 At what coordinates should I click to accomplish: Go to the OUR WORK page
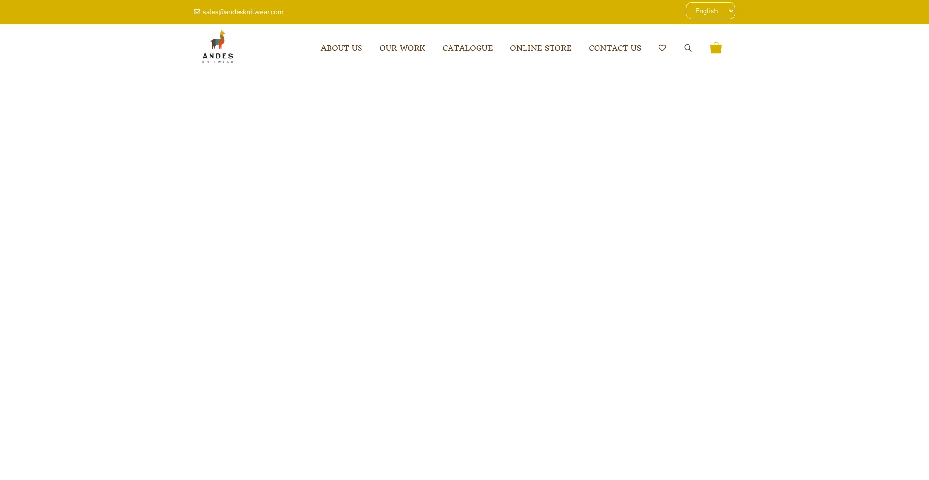402,48
